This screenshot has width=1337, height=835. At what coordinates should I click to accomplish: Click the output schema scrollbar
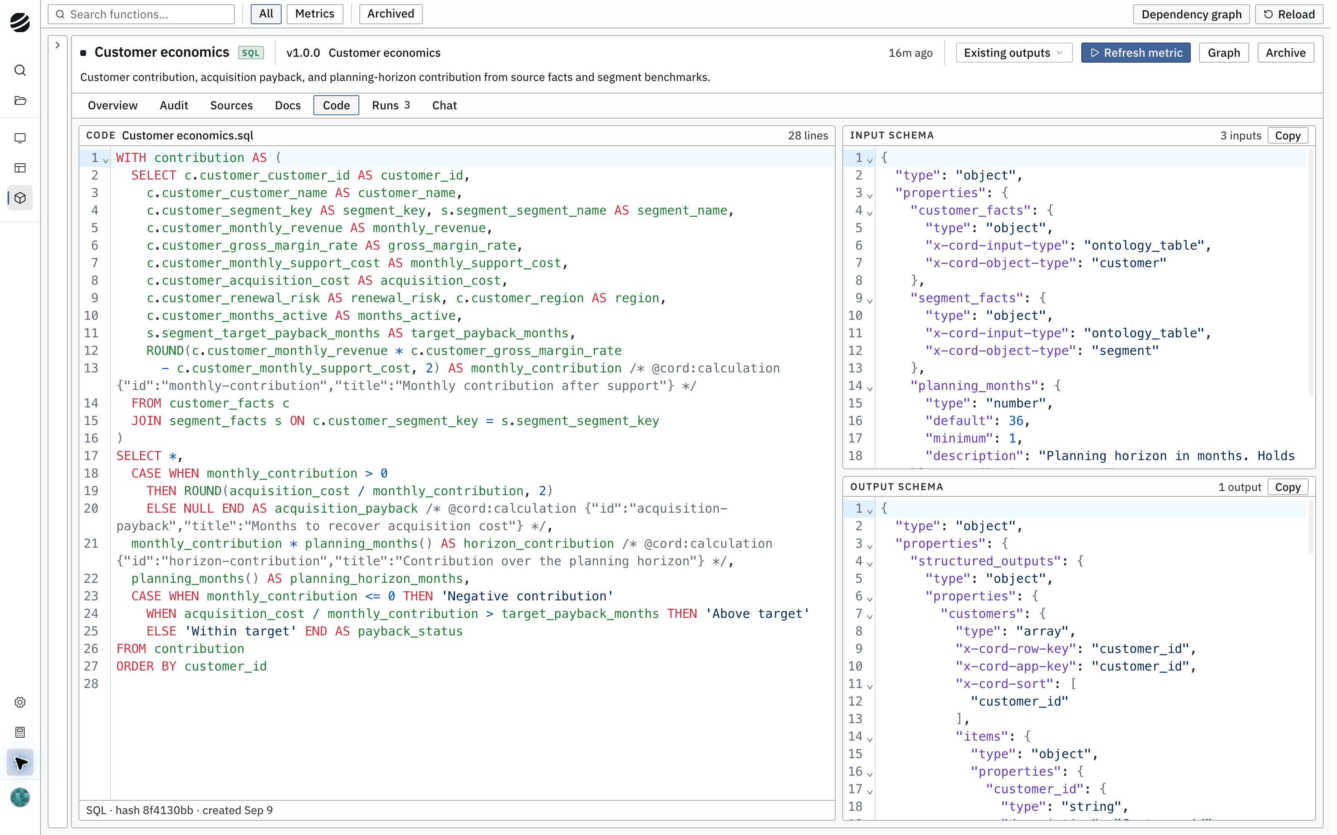1311,527
